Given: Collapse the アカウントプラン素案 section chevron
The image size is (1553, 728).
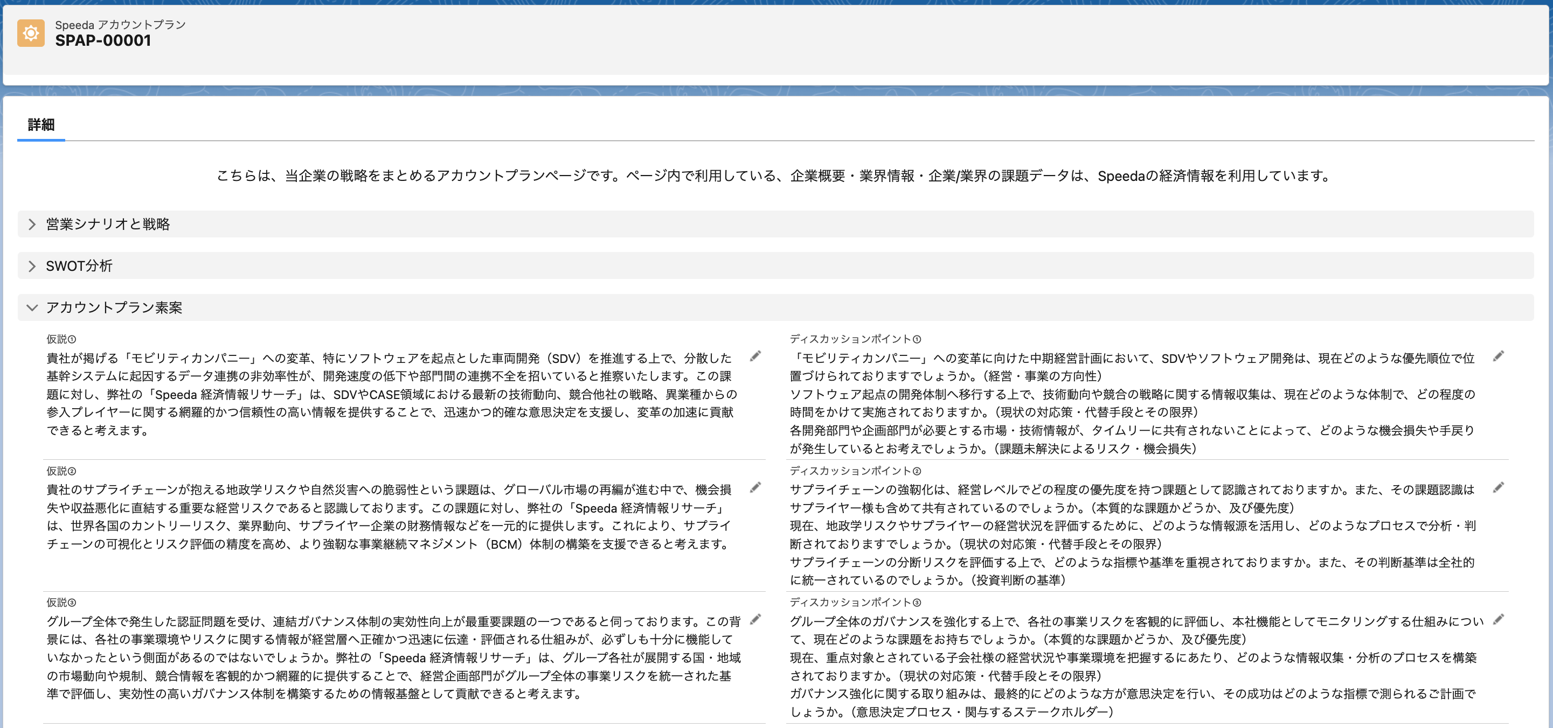Looking at the screenshot, I should click(32, 307).
